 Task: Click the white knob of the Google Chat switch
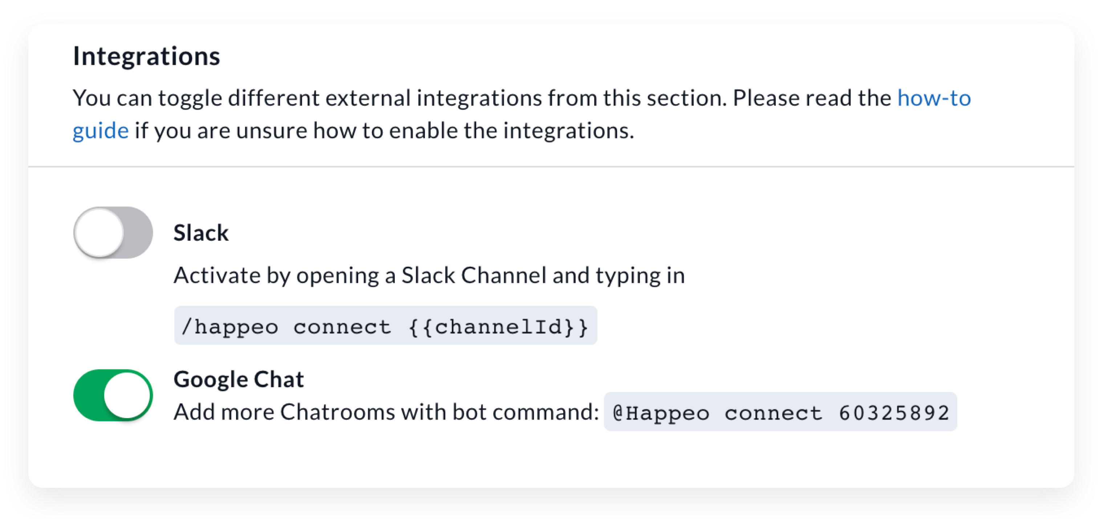(x=127, y=395)
